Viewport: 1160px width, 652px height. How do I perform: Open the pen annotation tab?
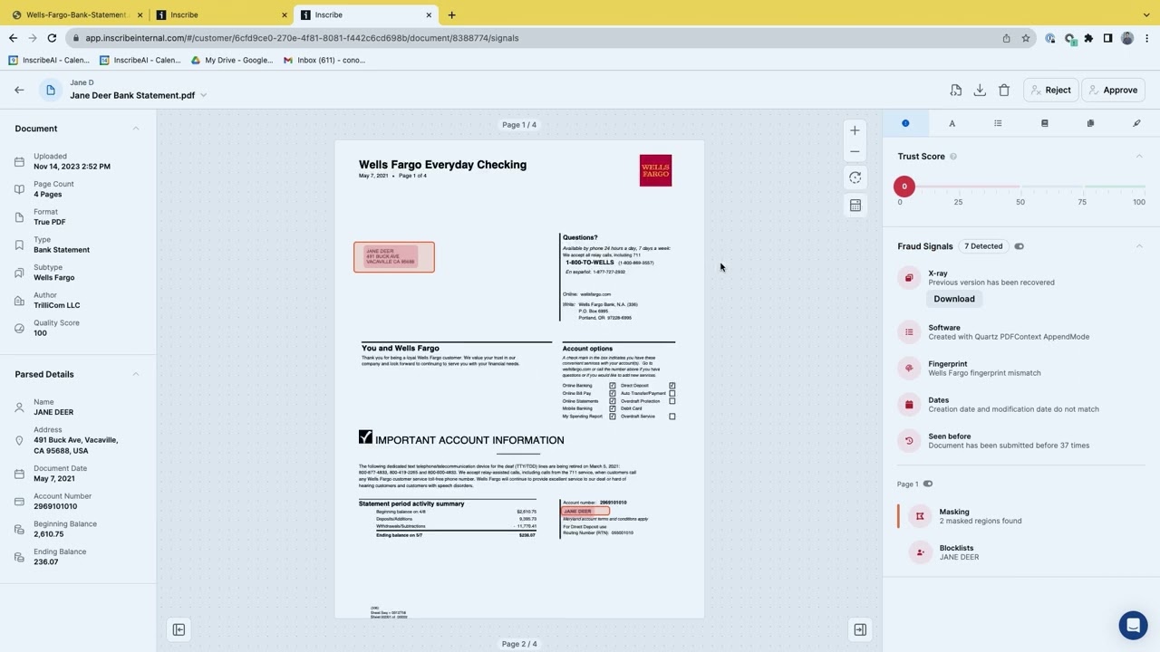tap(1136, 123)
